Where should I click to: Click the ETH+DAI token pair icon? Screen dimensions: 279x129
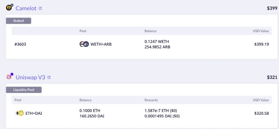19,113
